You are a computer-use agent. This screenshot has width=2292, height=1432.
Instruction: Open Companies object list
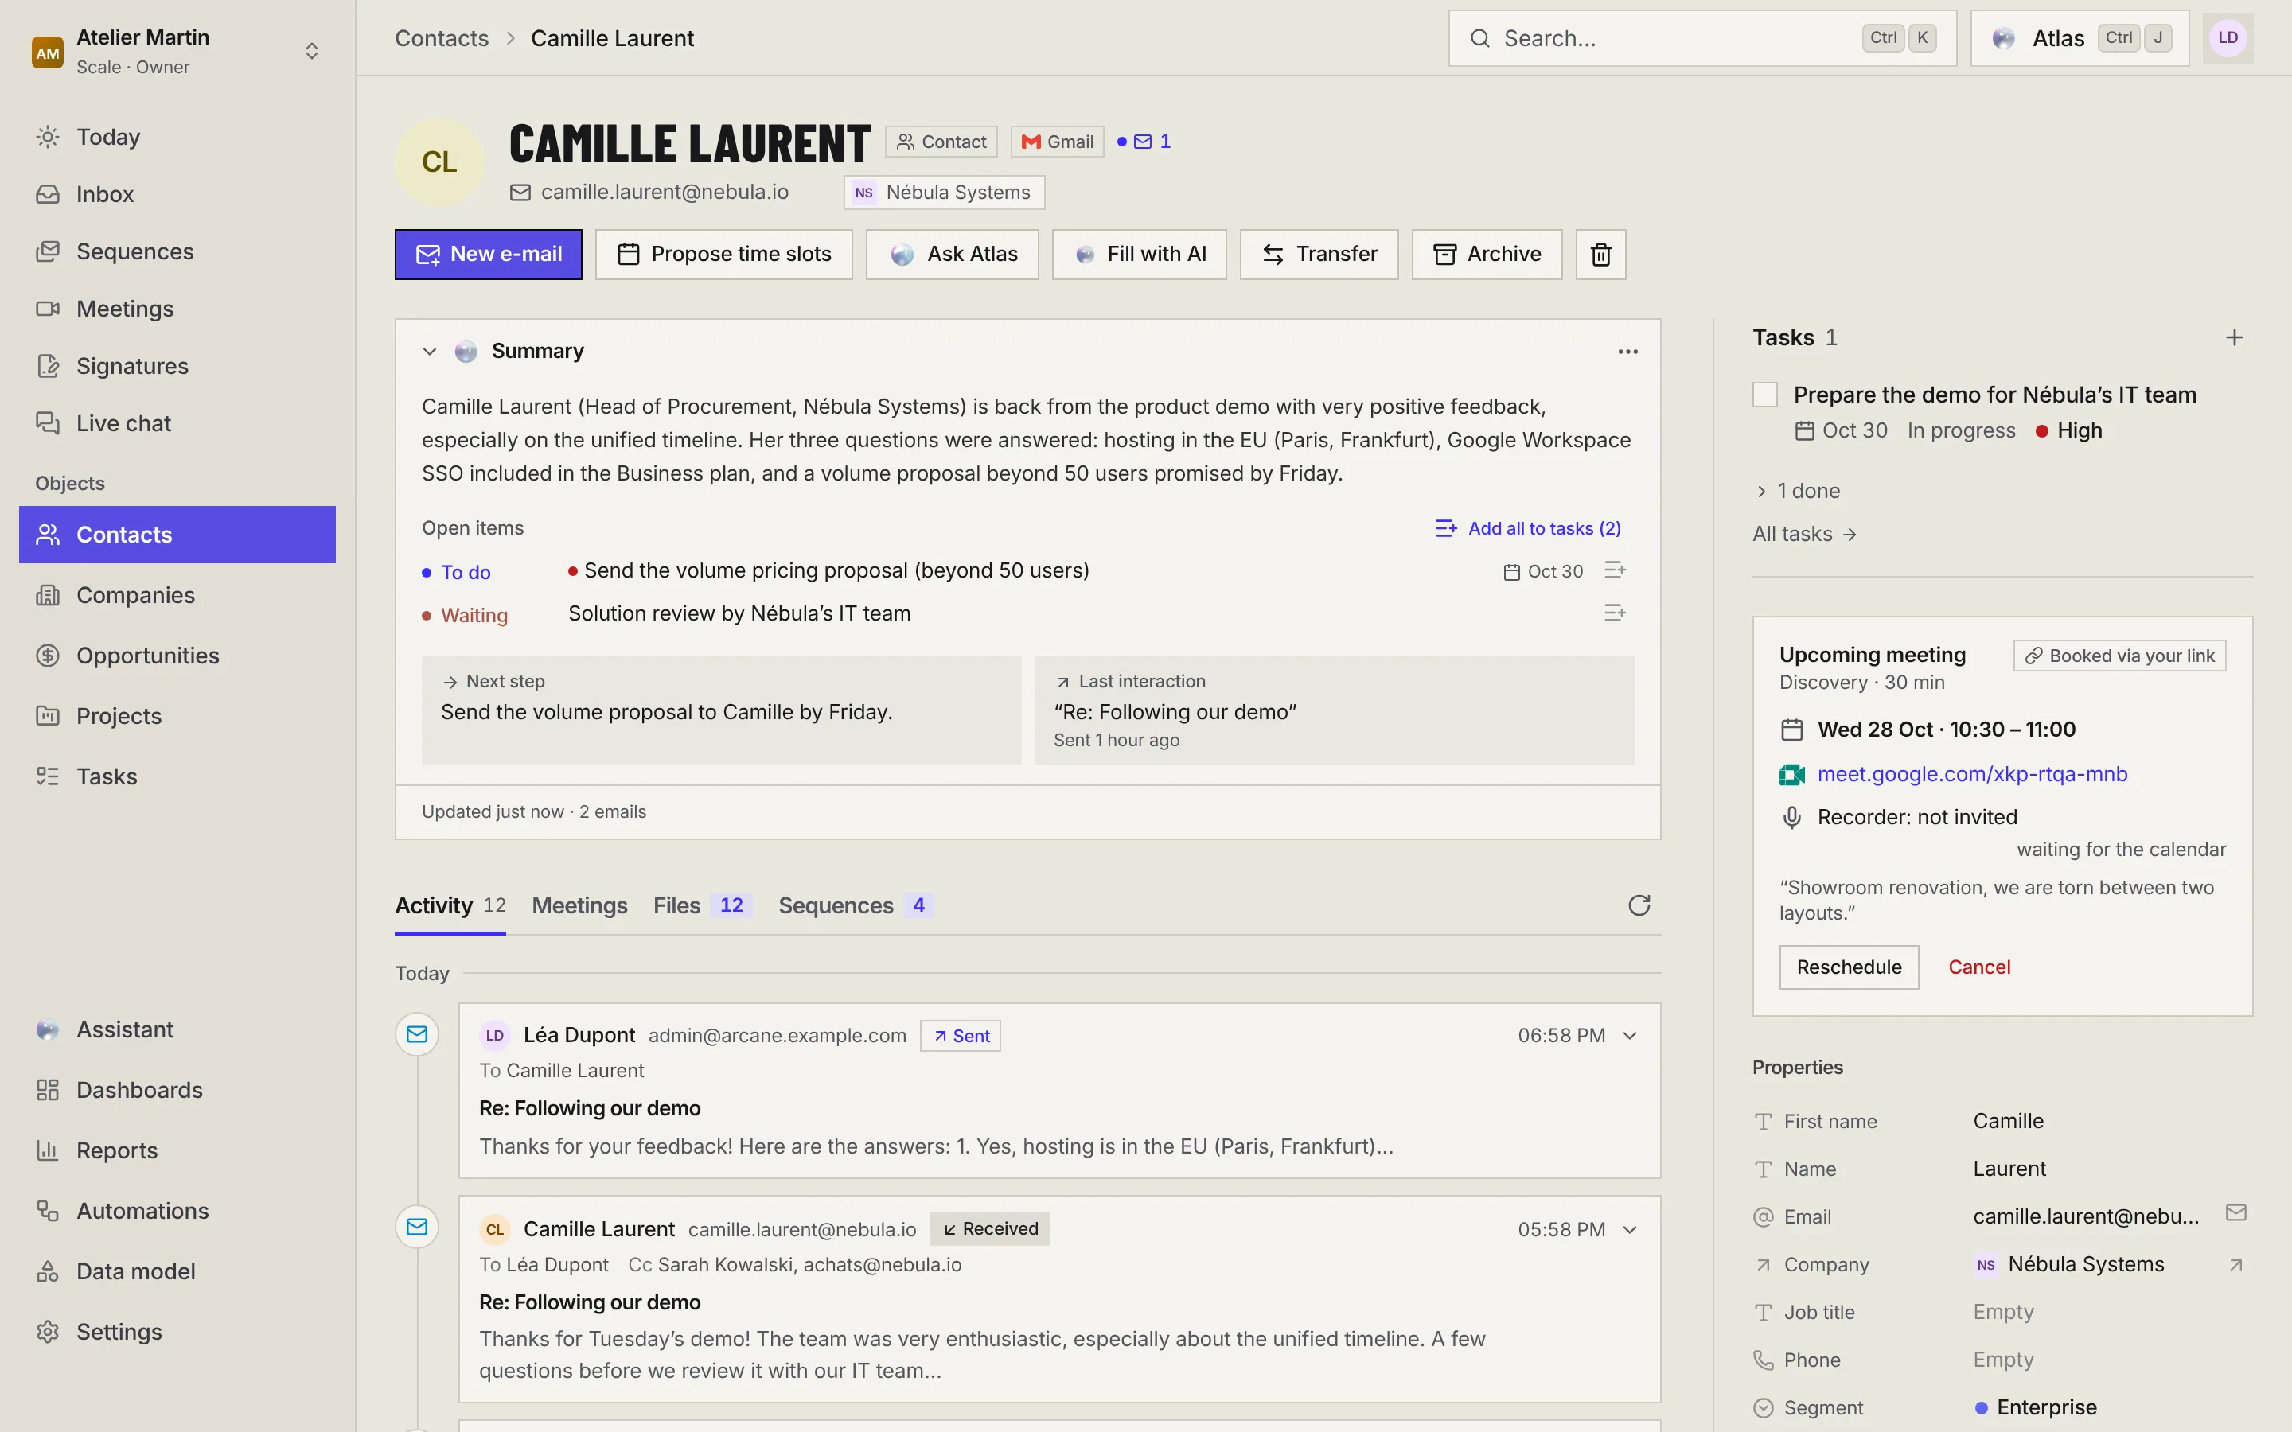click(x=177, y=595)
